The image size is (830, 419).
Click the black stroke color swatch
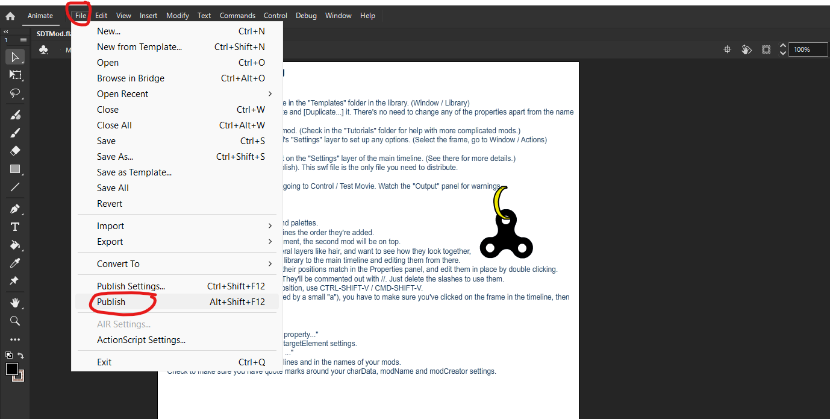click(x=11, y=369)
